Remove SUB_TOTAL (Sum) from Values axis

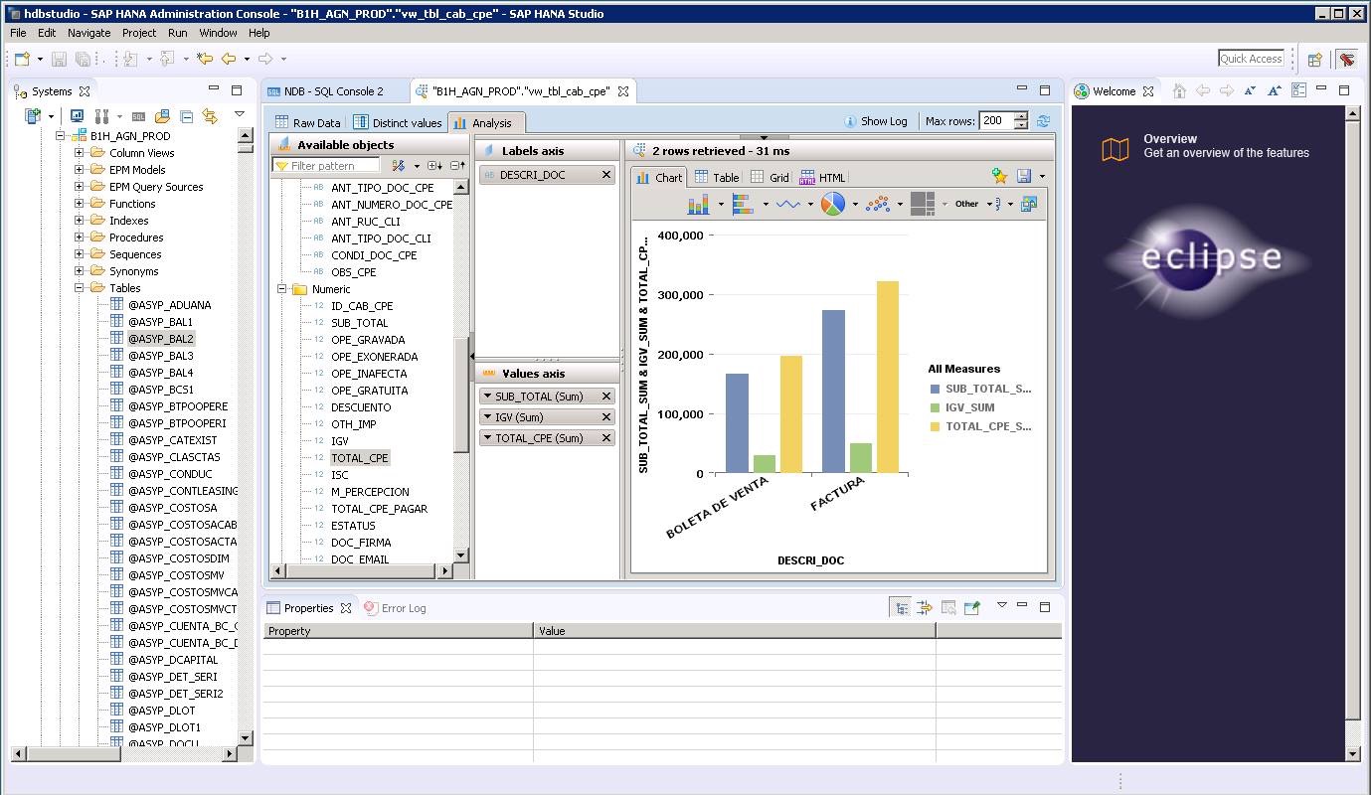click(606, 397)
